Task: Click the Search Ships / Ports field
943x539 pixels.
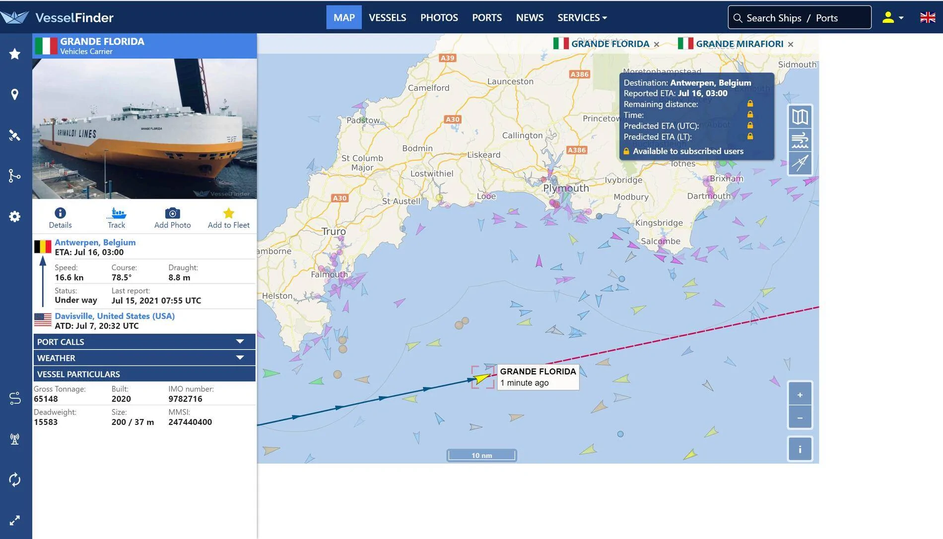Action: tap(800, 17)
